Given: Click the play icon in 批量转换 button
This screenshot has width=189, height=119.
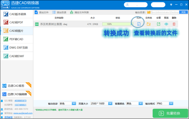Looking at the screenshot, I should coord(161,113).
